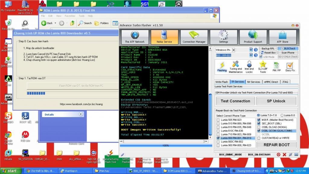The image size is (309, 174).
Task: Click the Windows start button
Action: 11,171
